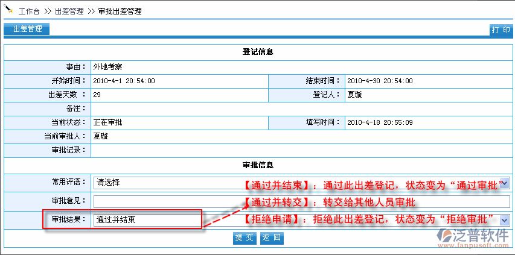Click the 常用评语 label

(x=69, y=182)
